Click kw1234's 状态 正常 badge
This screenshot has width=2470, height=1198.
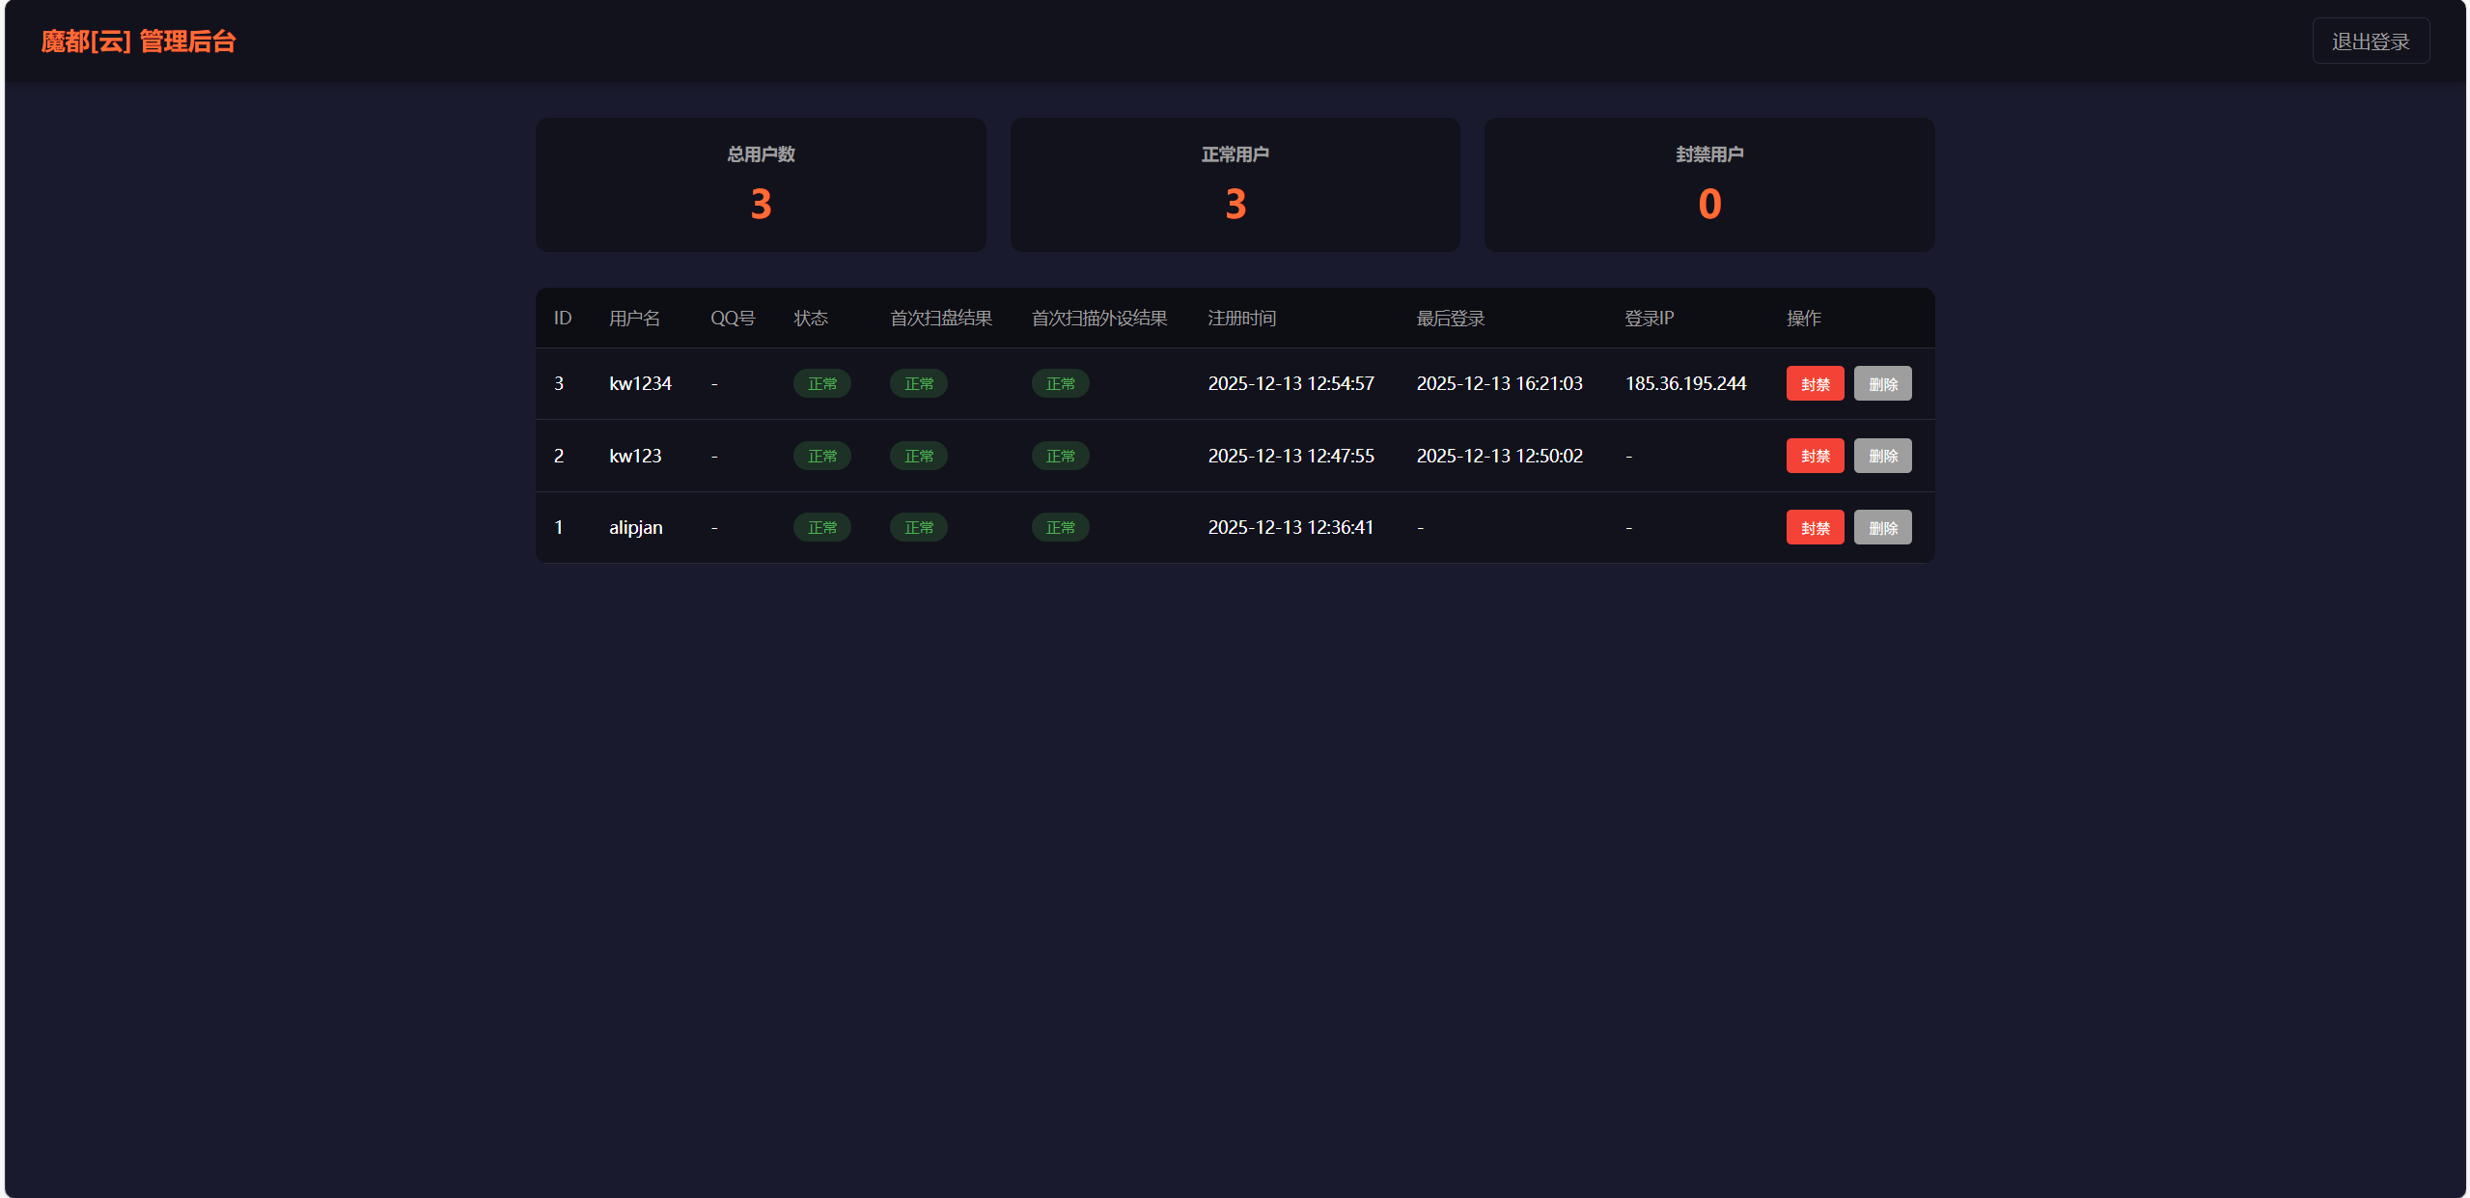pos(821,384)
